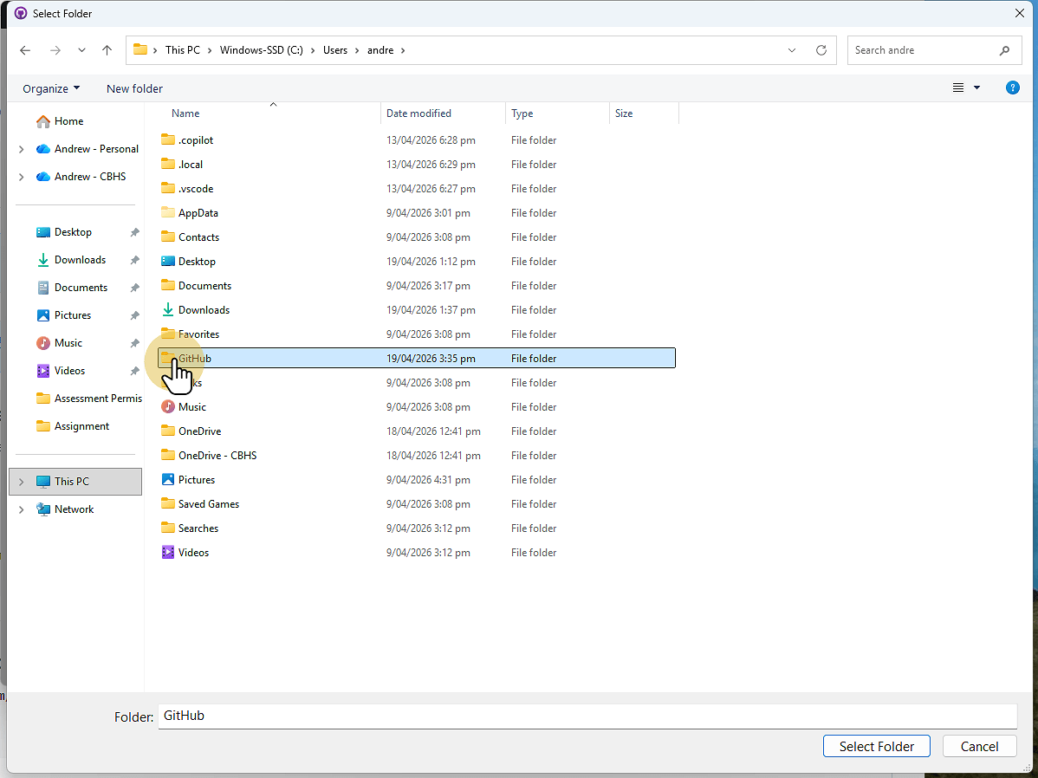Screen dimensions: 1038x778
Task: Click the back navigation arrow
Action: pos(25,50)
